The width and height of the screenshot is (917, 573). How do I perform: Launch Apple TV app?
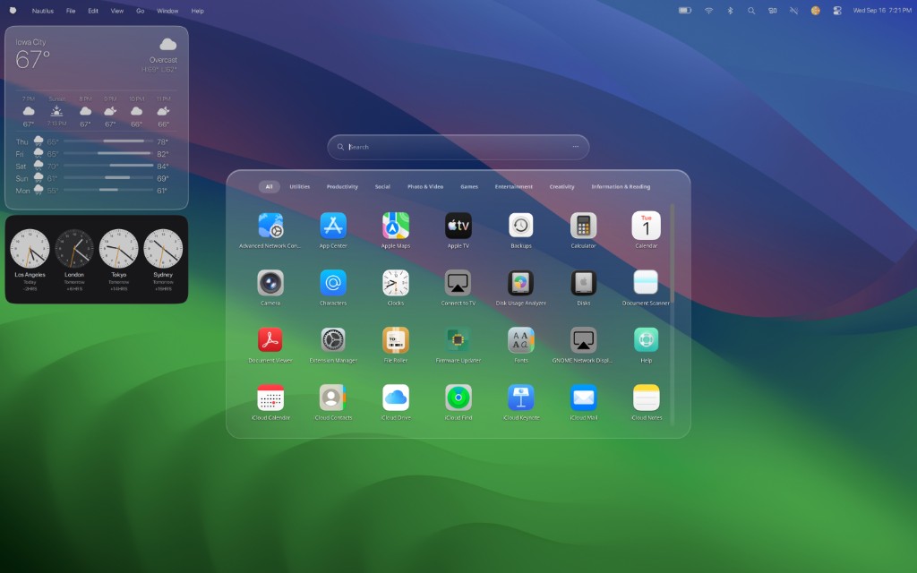(x=458, y=226)
